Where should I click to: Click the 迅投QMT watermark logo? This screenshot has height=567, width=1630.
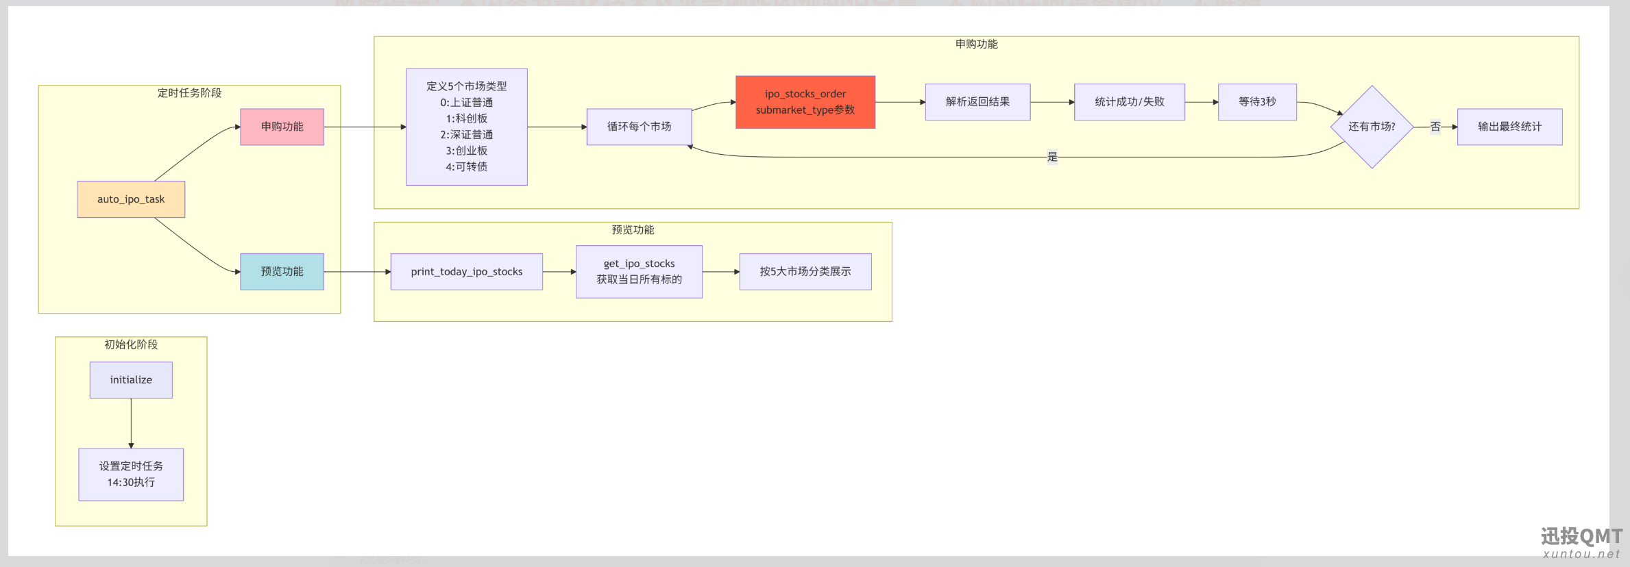pyautogui.click(x=1581, y=543)
